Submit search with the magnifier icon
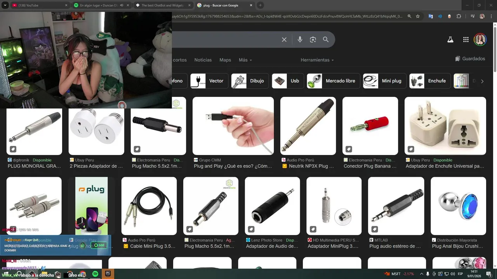The width and height of the screenshot is (497, 279). [326, 40]
